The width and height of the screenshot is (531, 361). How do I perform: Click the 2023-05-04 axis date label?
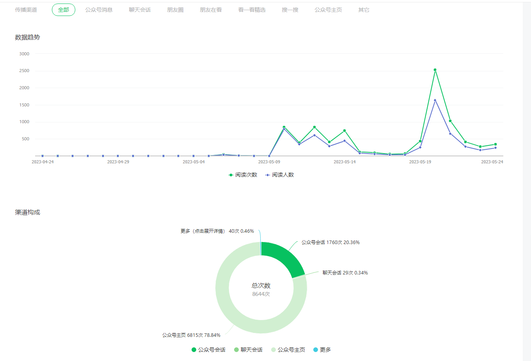(194, 162)
